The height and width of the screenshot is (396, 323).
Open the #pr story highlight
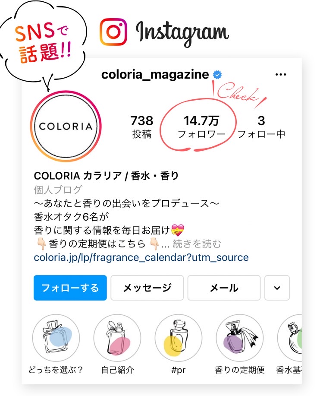pos(179,338)
